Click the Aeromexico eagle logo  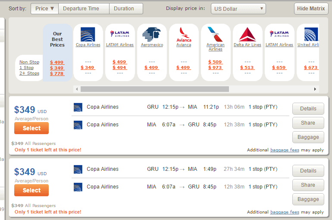(151, 34)
